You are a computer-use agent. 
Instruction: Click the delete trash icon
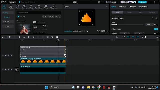33,37
